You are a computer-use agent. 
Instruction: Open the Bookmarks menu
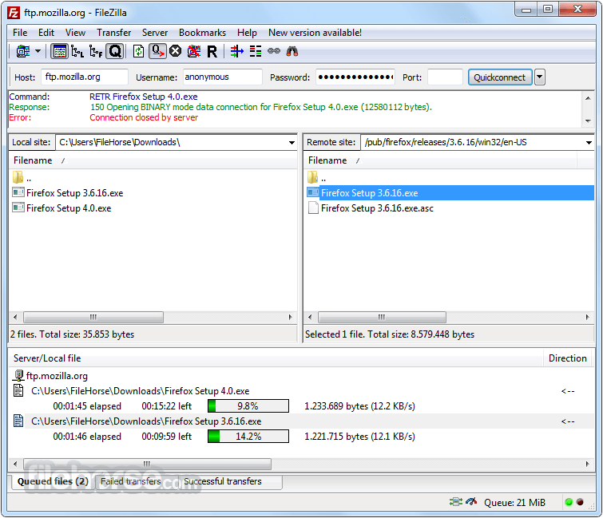click(x=203, y=33)
